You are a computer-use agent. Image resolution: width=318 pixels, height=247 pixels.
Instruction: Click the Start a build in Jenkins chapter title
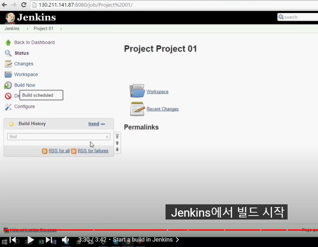pyautogui.click(x=143, y=240)
